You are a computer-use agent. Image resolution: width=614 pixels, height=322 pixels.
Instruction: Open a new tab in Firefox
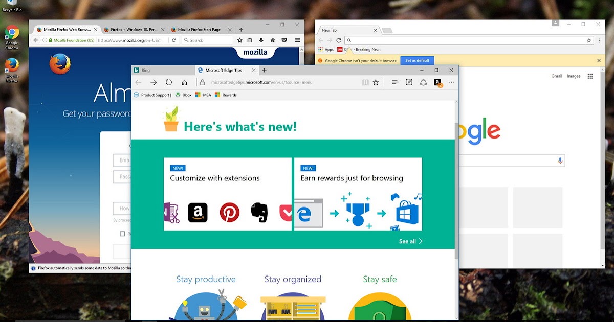(x=241, y=30)
